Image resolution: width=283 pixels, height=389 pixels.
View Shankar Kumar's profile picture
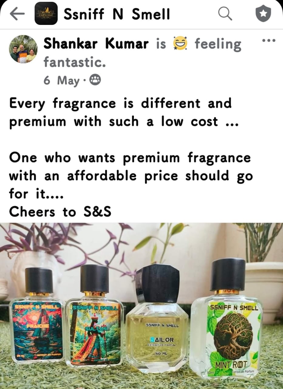(x=23, y=49)
